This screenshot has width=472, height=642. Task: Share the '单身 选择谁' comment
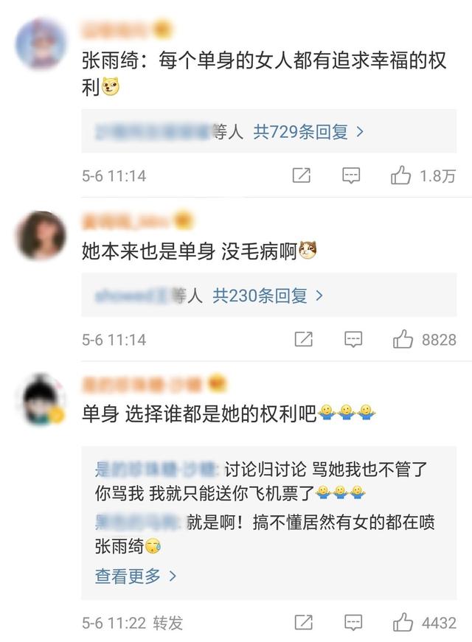click(304, 623)
